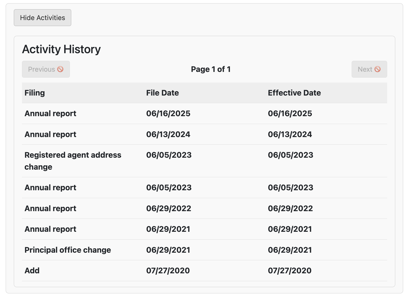Image resolution: width=408 pixels, height=298 pixels.
Task: Go to the Previous page
Action: [x=46, y=69]
